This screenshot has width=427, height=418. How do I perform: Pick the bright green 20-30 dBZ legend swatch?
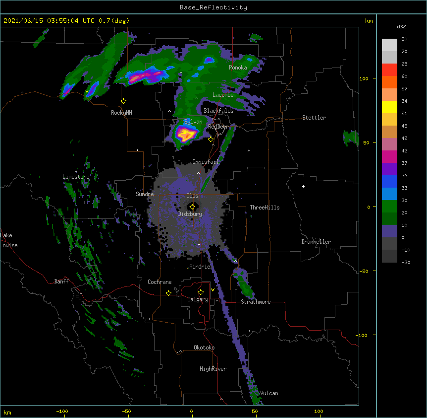point(389,207)
